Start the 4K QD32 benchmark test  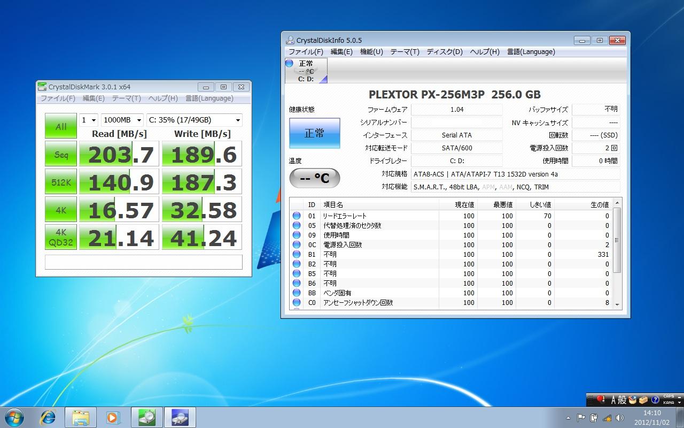click(61, 237)
